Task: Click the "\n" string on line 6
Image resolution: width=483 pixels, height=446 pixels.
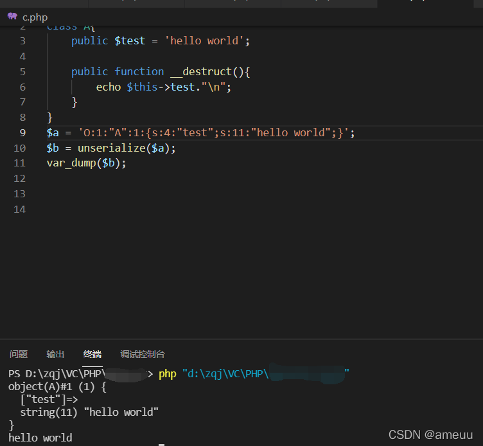Action: click(x=213, y=87)
